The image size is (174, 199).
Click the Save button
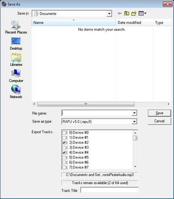[x=159, y=113]
